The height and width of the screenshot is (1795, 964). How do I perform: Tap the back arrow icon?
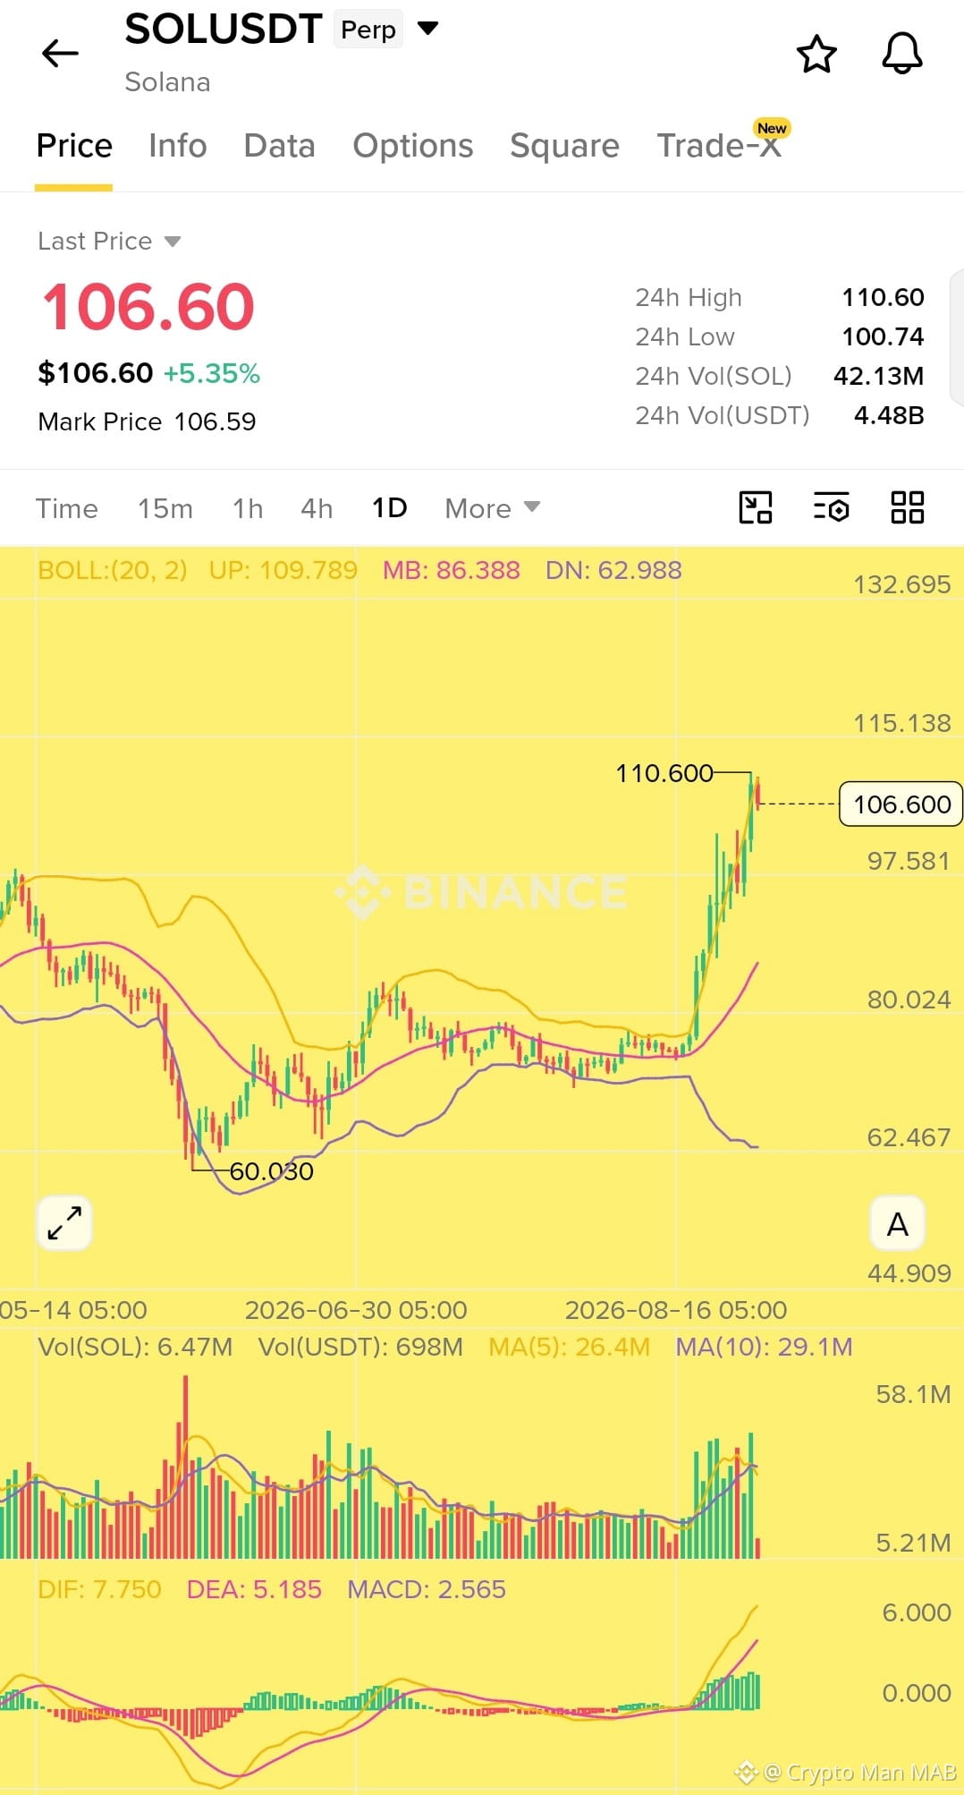tap(60, 54)
